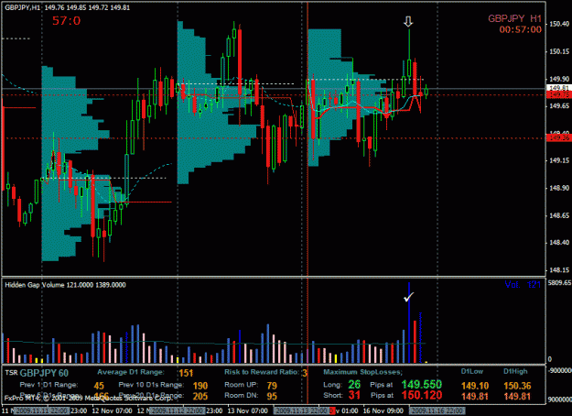Click the D1Low value 149.10
The height and width of the screenshot is (416, 572).
[475, 386]
